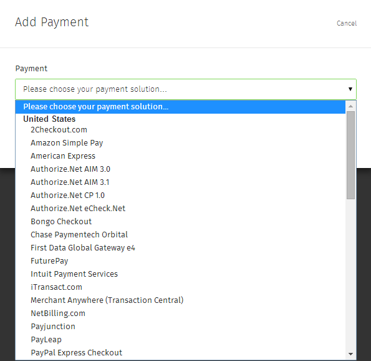Select Intuit Payment Services
Image resolution: width=371 pixels, height=361 pixels.
[180, 274]
